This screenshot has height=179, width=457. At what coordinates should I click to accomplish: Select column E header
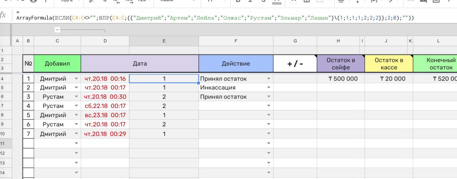[x=164, y=41]
